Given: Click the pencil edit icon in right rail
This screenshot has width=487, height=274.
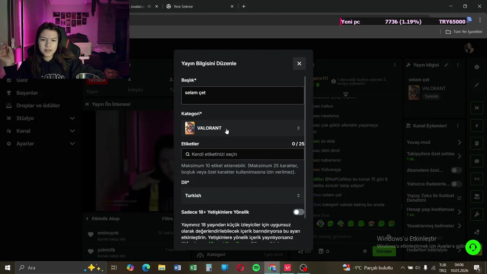Looking at the screenshot, I should 477,85.
